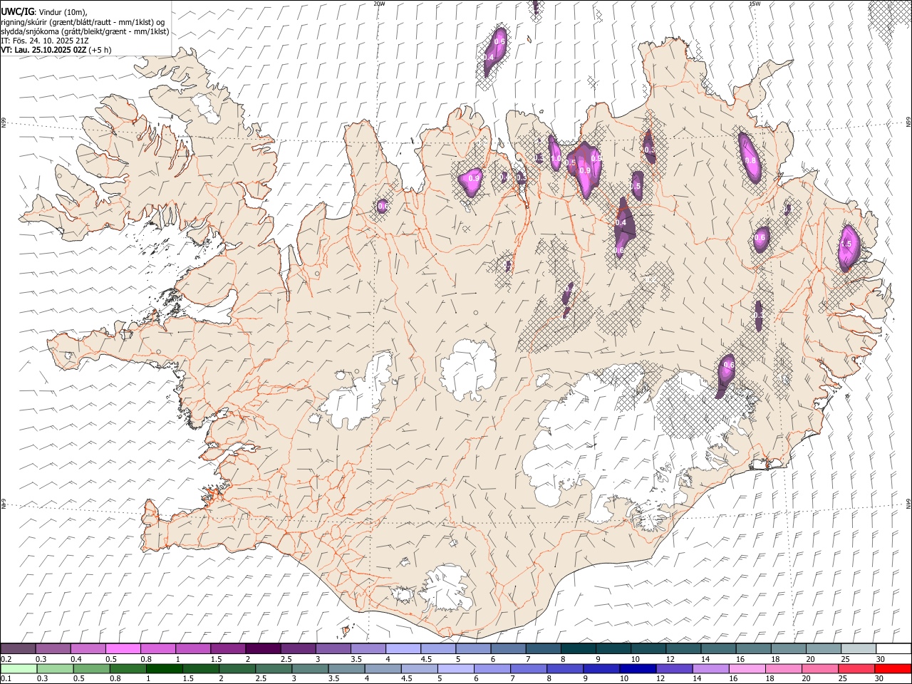Click the pale grey 25 swatch in snow scale

859,648
